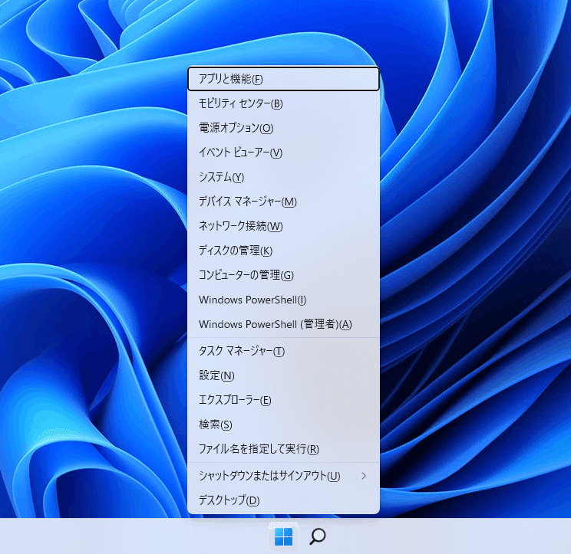The height and width of the screenshot is (554, 571).
Task: Select モビリティ センター(B)
Action: click(283, 103)
